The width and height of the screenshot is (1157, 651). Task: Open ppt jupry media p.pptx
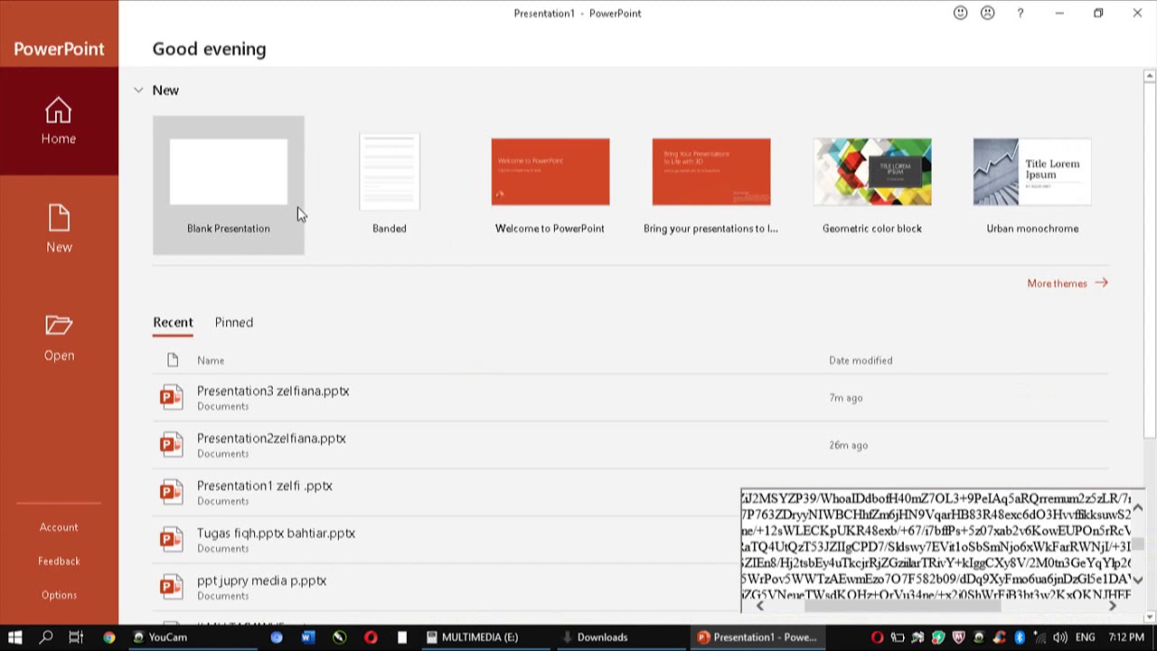click(x=261, y=580)
